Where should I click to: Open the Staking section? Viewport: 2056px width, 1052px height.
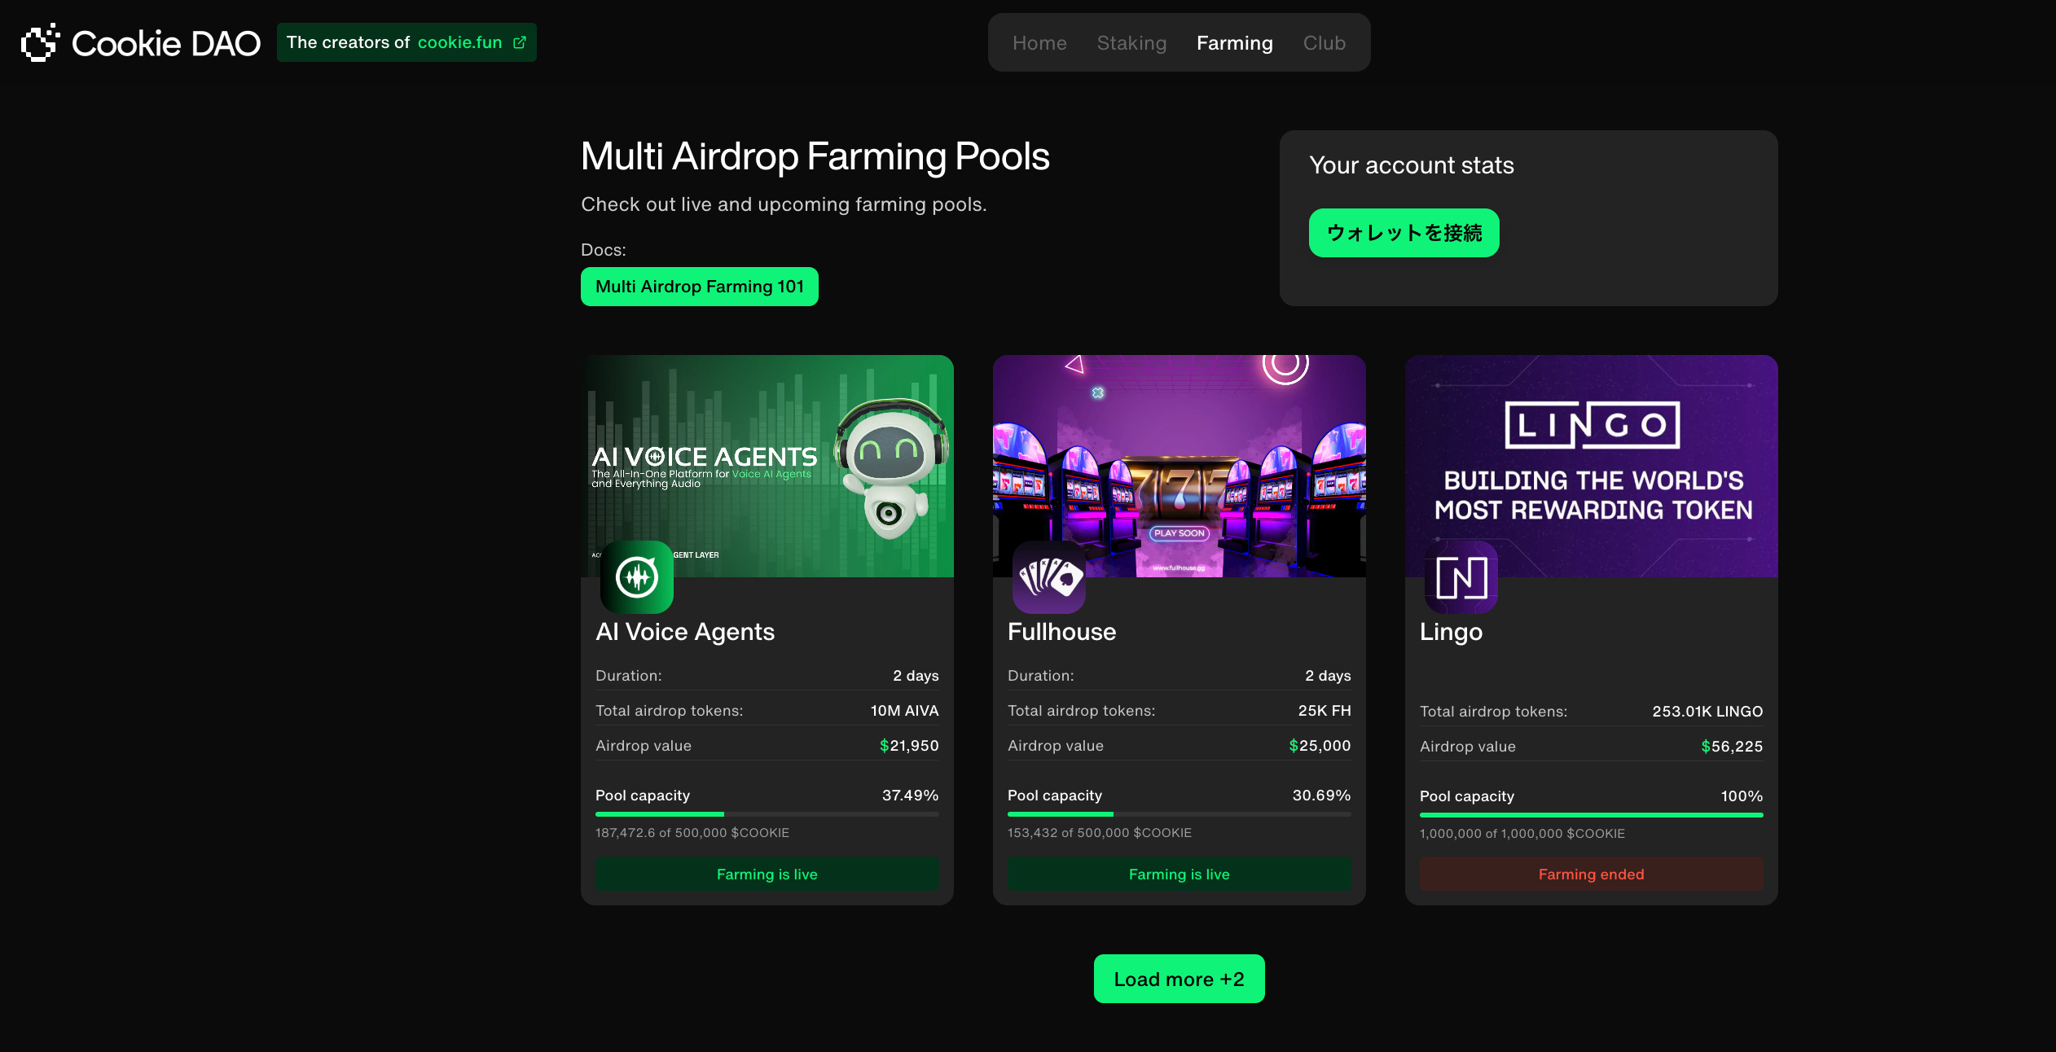1131,42
